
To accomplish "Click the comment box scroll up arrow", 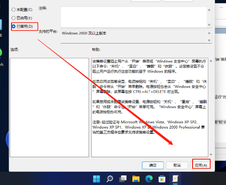I will pos(209,10).
